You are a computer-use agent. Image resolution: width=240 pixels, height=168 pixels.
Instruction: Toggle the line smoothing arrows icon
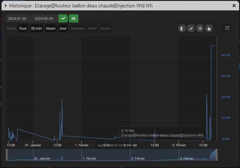[191, 28]
